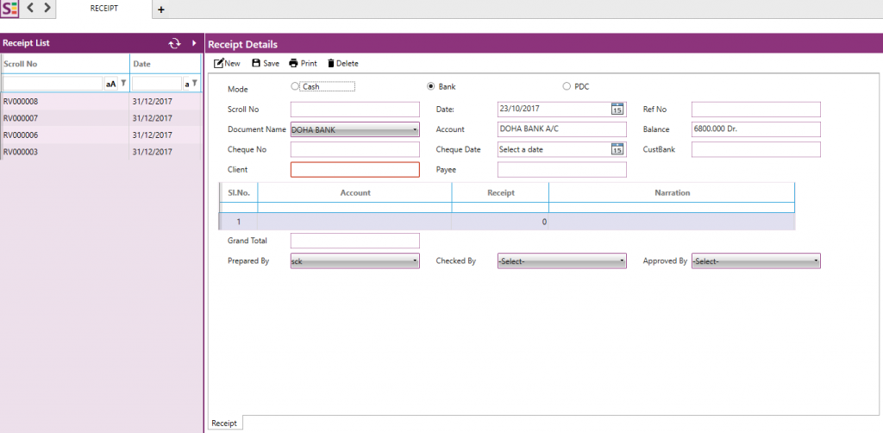Click the Balance field
This screenshot has width=883, height=433.
[x=755, y=129]
